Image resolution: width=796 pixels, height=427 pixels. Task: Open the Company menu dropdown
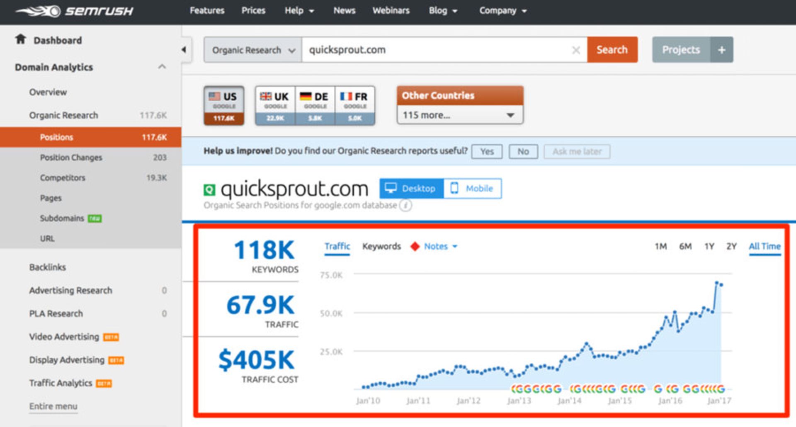click(x=503, y=11)
